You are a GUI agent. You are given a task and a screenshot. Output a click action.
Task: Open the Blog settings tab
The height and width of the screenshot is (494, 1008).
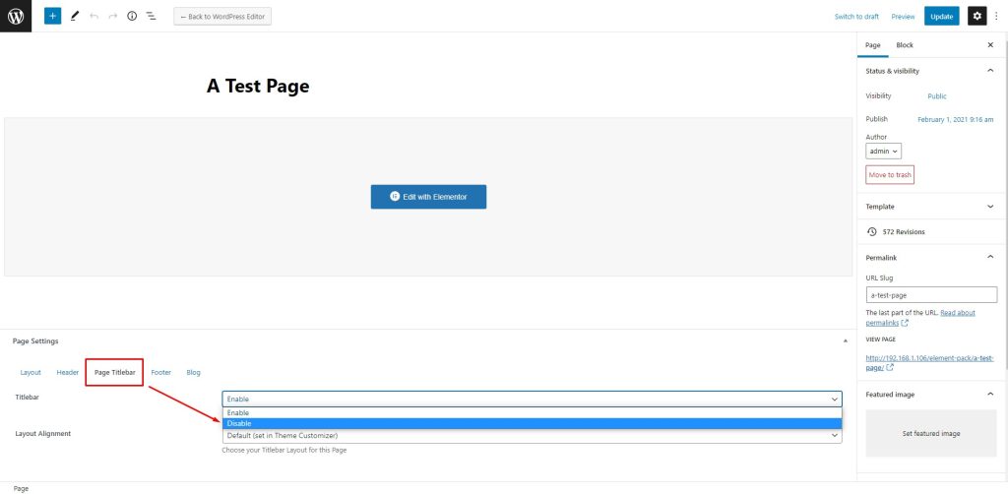[x=194, y=373]
